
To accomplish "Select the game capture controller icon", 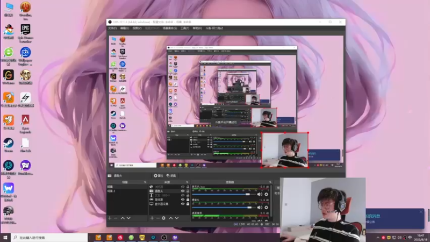I will pos(151,200).
